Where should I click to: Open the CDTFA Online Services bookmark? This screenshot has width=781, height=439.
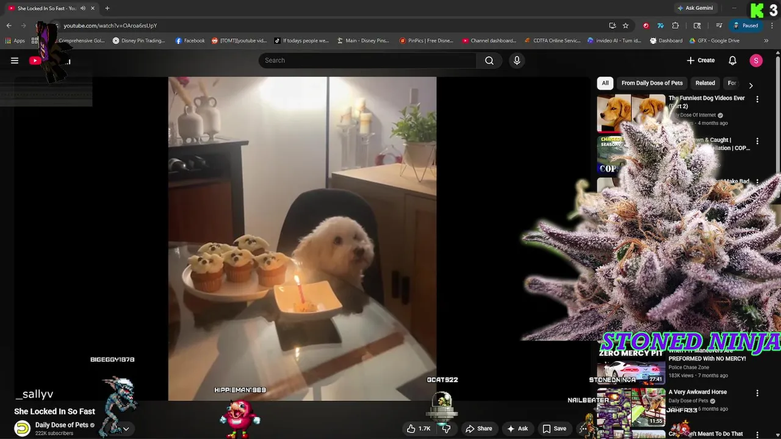pyautogui.click(x=552, y=41)
